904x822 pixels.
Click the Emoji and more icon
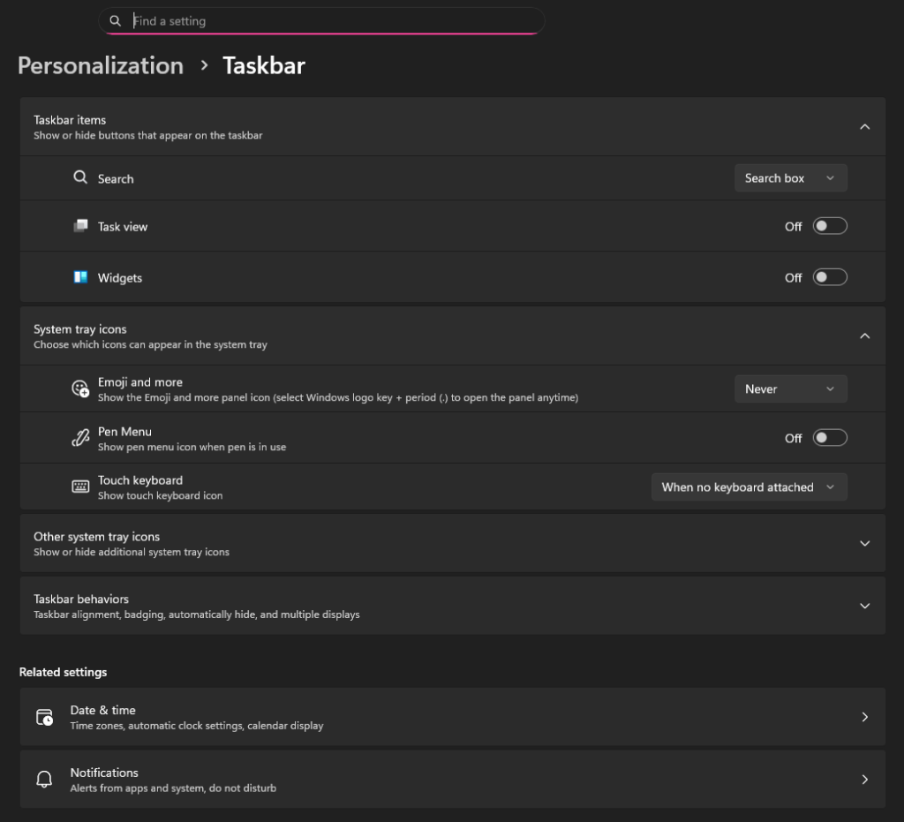point(79,388)
